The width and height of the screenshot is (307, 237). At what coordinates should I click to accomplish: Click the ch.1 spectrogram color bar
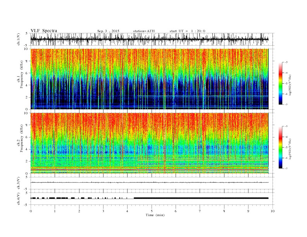coord(280,83)
